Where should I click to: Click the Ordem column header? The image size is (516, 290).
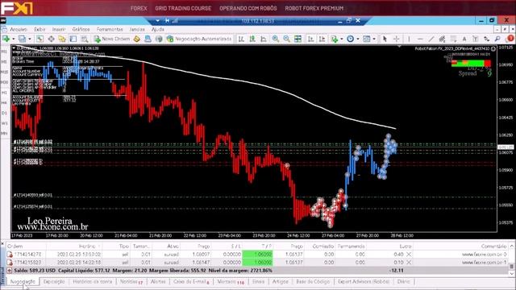point(15,246)
